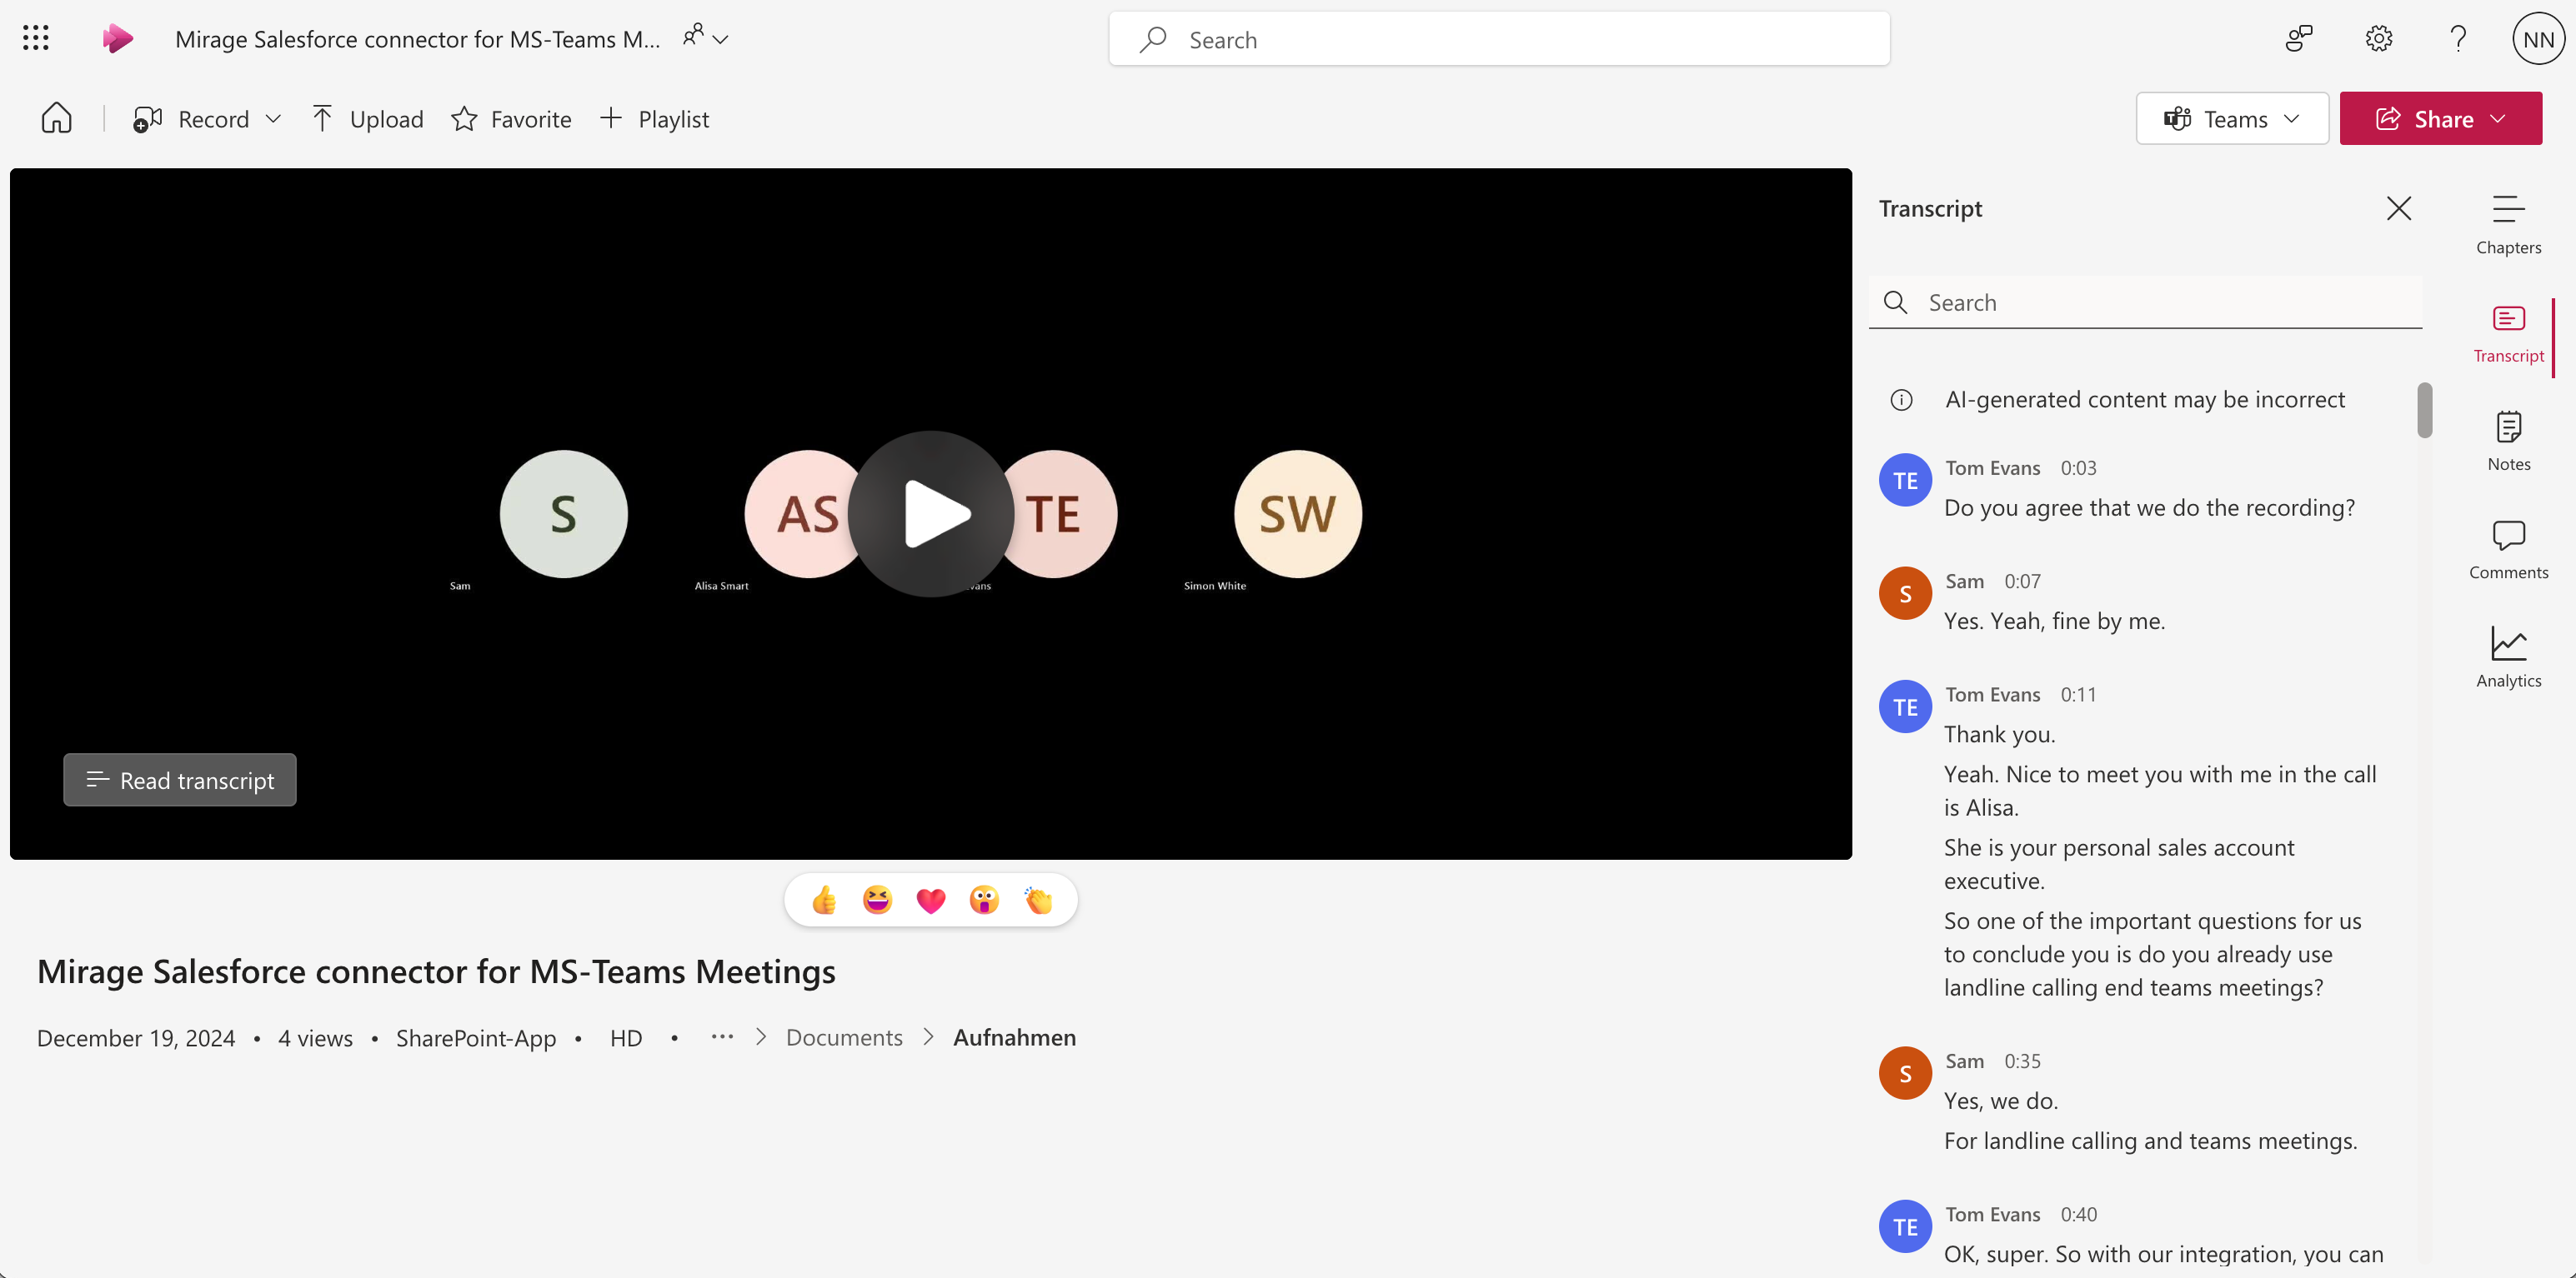Click the Record camera icon
The height and width of the screenshot is (1278, 2576).
click(x=147, y=119)
